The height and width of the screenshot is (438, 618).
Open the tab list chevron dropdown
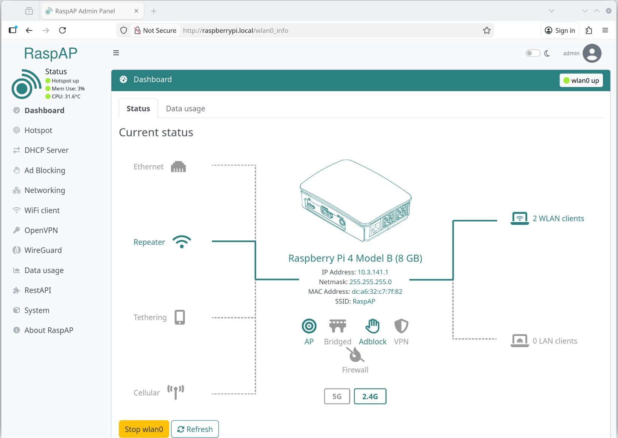click(x=551, y=11)
